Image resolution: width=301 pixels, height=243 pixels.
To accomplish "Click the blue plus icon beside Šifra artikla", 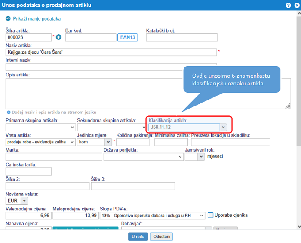I will coord(59,37).
